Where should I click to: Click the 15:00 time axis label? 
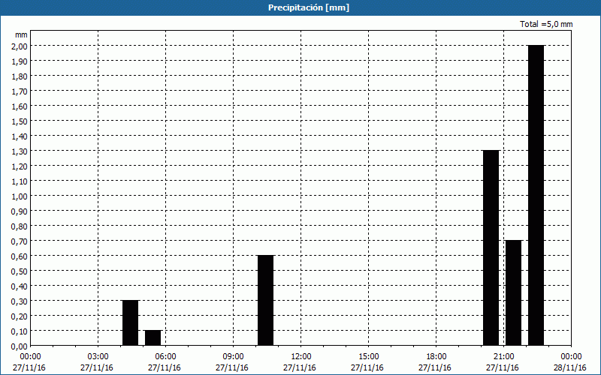click(x=368, y=357)
